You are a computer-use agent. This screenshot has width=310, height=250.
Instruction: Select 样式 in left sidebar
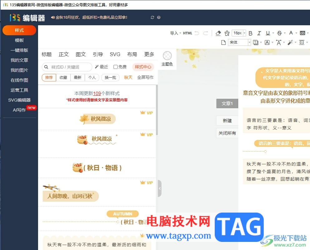(19, 30)
